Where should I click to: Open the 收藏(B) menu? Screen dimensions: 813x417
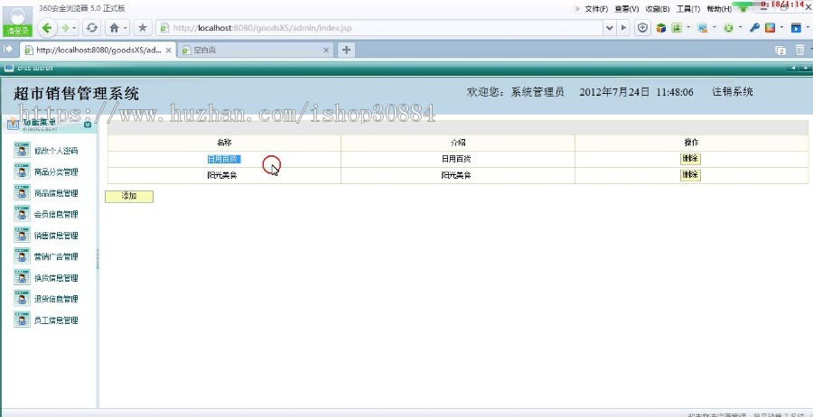658,9
